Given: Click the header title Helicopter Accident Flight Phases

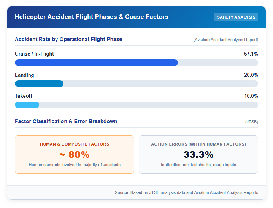Looking at the screenshot, I should tap(92, 17).
